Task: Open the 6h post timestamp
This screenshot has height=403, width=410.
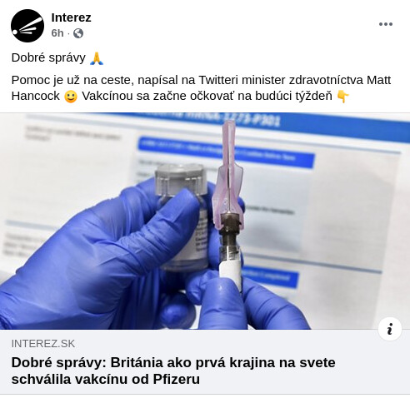Action: [57, 33]
